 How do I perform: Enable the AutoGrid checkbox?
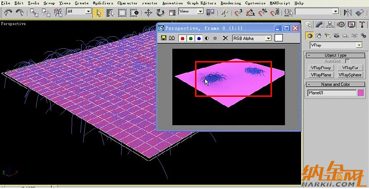click(x=347, y=61)
